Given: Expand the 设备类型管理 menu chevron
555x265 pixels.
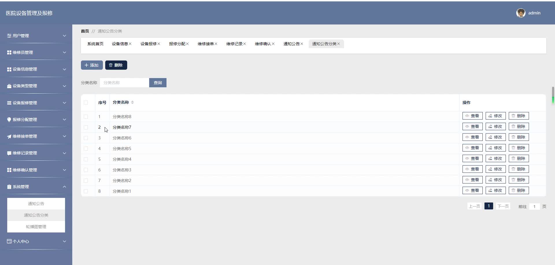Looking at the screenshot, I should (64, 86).
